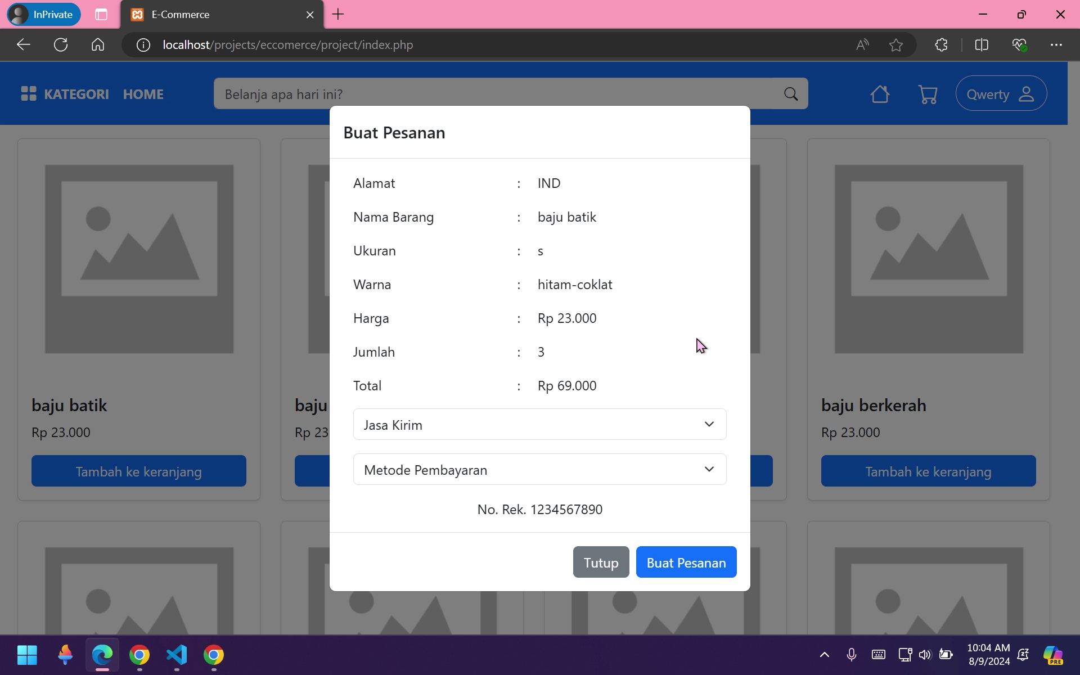Click the navbar house icon
The width and height of the screenshot is (1080, 675).
(880, 94)
